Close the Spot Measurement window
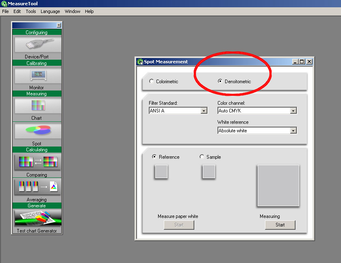Screen dimensions: 341x263 309,62
